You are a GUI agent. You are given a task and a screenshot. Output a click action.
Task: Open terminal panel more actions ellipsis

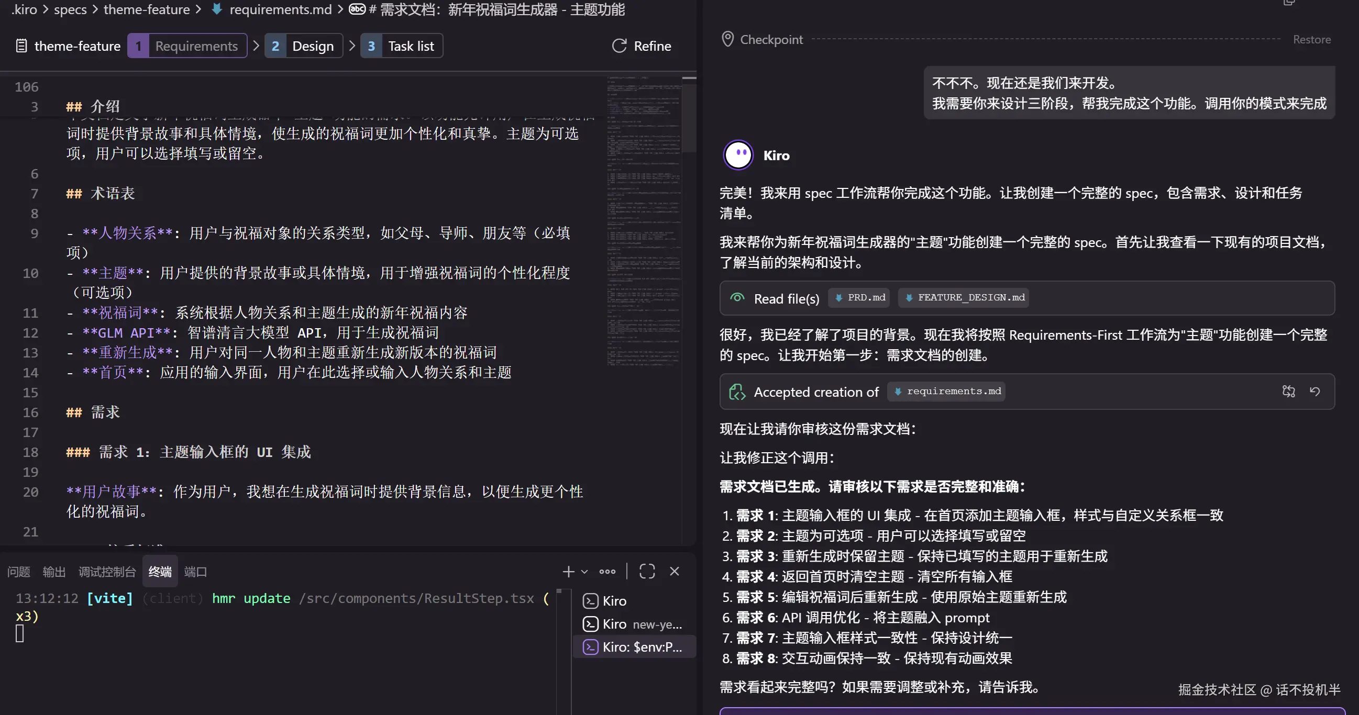[x=607, y=572]
